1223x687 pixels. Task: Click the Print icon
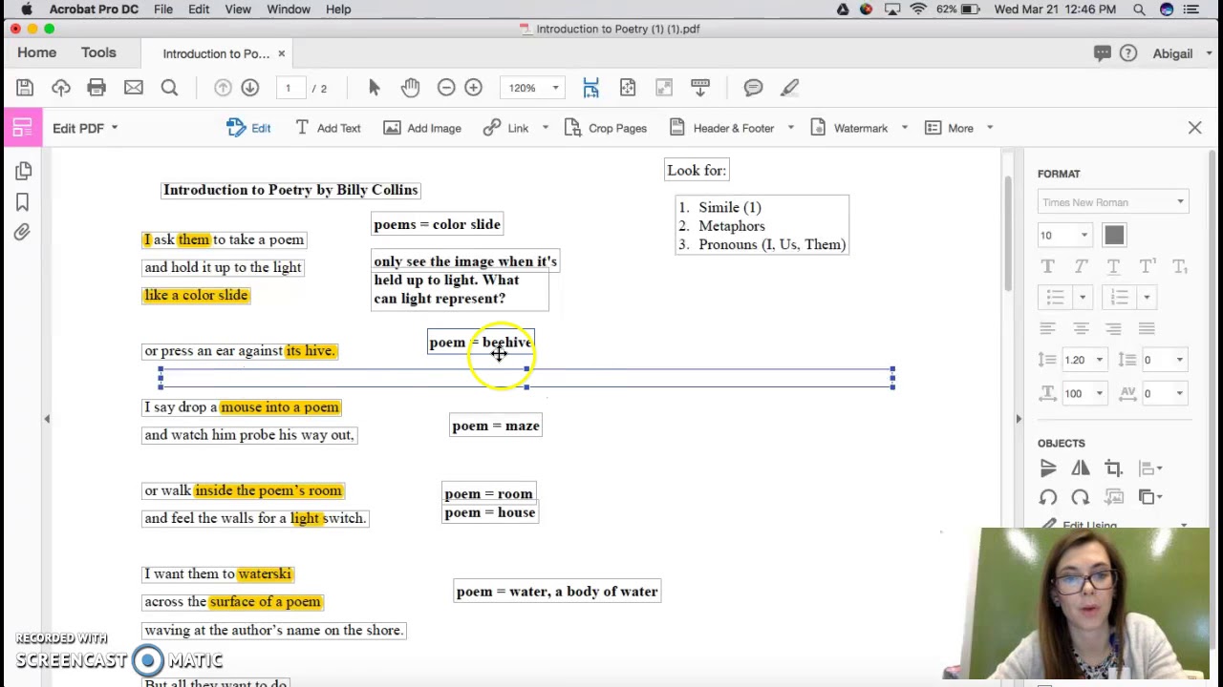[x=97, y=88]
